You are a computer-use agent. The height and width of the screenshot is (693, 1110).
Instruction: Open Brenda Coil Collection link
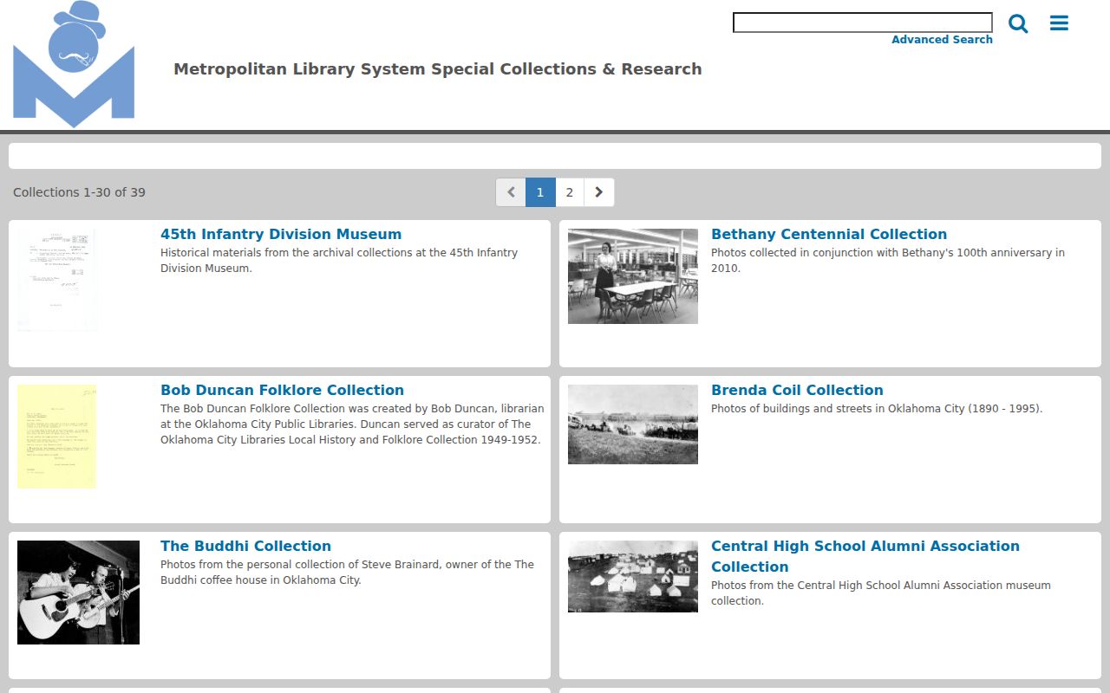click(x=797, y=390)
